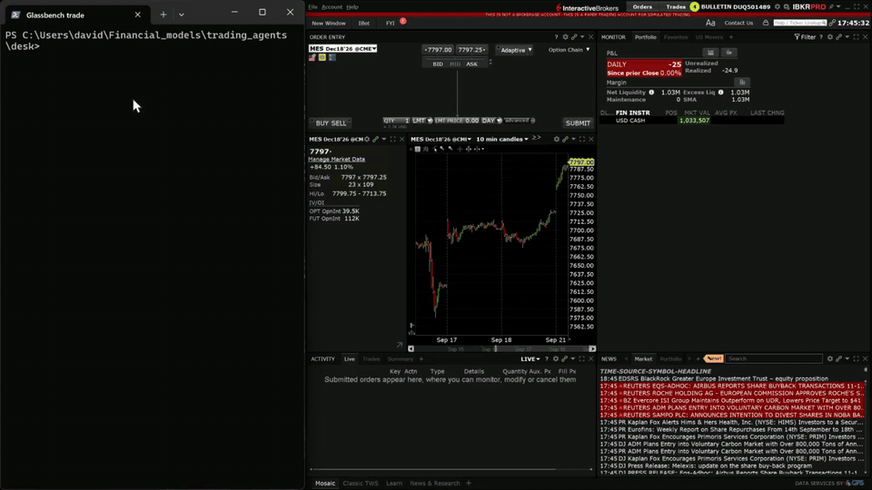Image resolution: width=872 pixels, height=490 pixels.
Task: Open the Monitor panel settings gear
Action: tap(829, 37)
